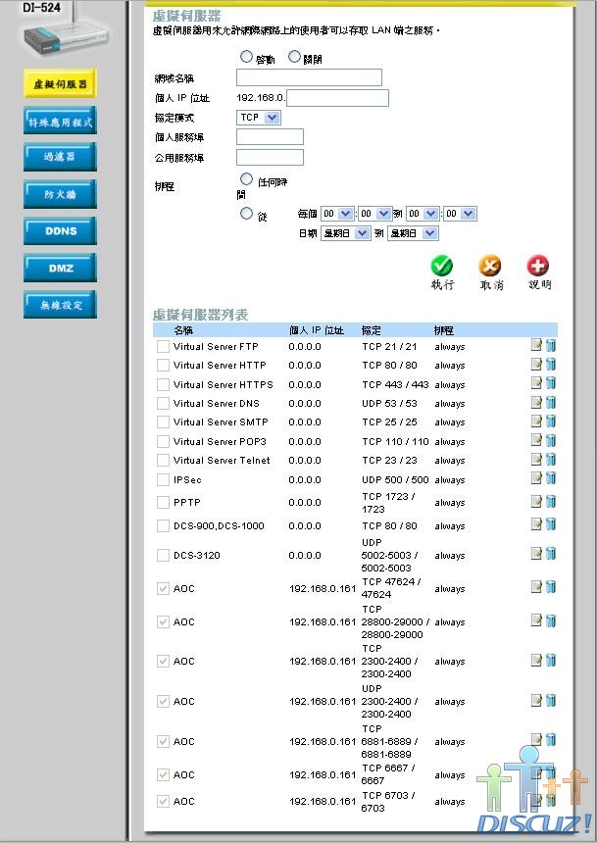Edit the Virtual Server FTP entry

[x=536, y=345]
